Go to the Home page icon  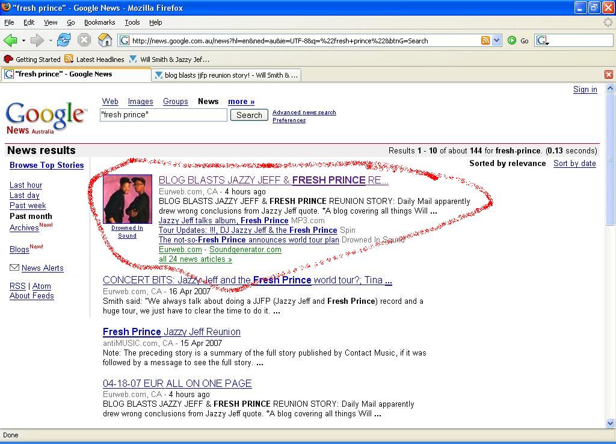pyautogui.click(x=105, y=40)
